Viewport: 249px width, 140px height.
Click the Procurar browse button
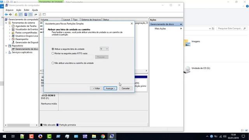(102, 57)
